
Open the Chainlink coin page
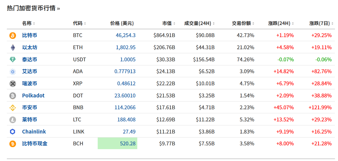[x=34, y=132]
